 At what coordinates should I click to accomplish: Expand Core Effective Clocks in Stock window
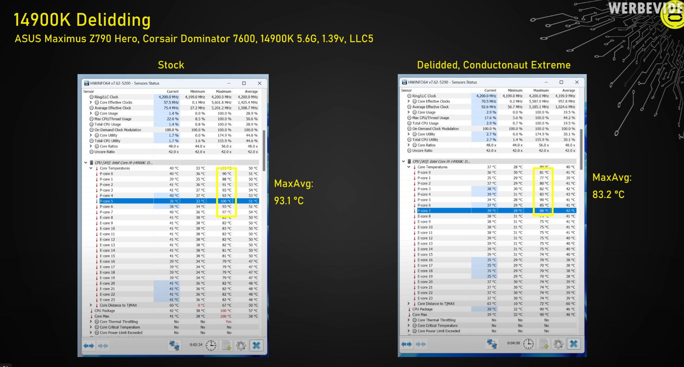[91, 102]
